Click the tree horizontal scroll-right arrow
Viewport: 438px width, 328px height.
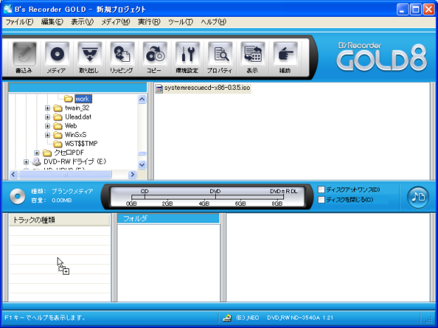[132, 174]
